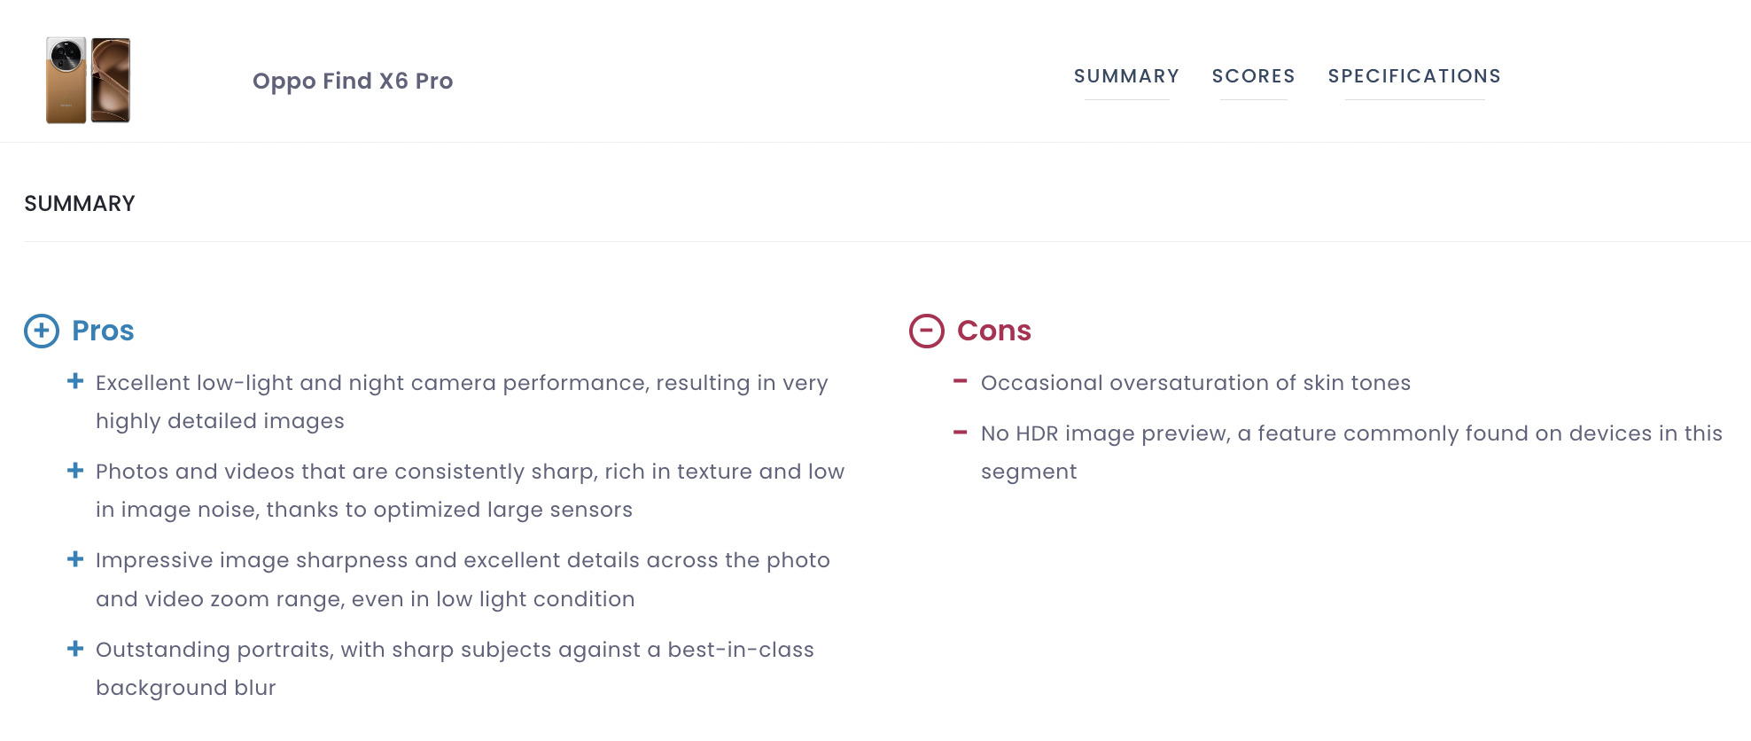Click plus icon beside consistently sharp photos item

[x=75, y=471]
